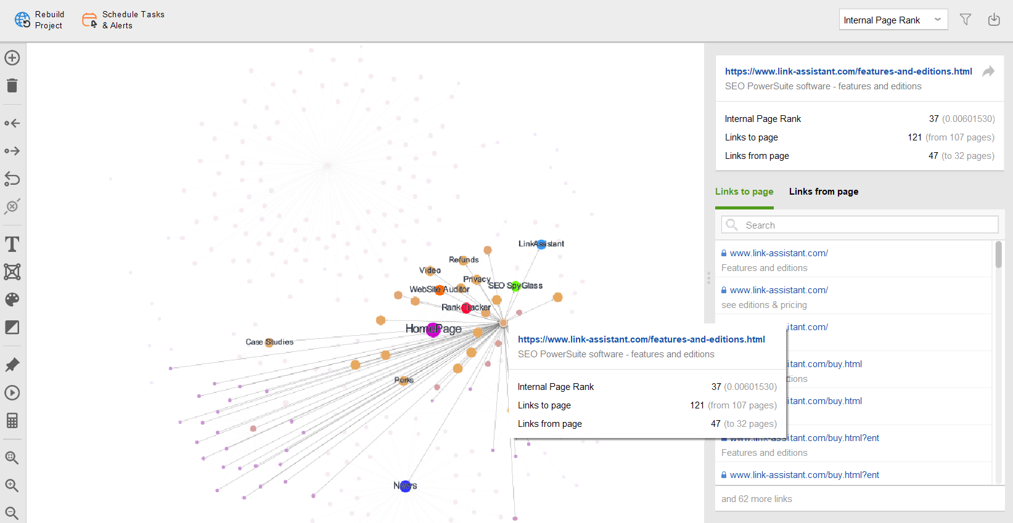The width and height of the screenshot is (1013, 523).
Task: Open the calculator tool icon
Action: click(12, 421)
